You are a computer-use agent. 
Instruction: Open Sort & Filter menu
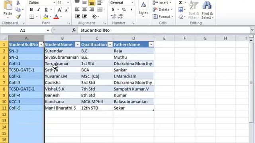click(x=194, y=10)
